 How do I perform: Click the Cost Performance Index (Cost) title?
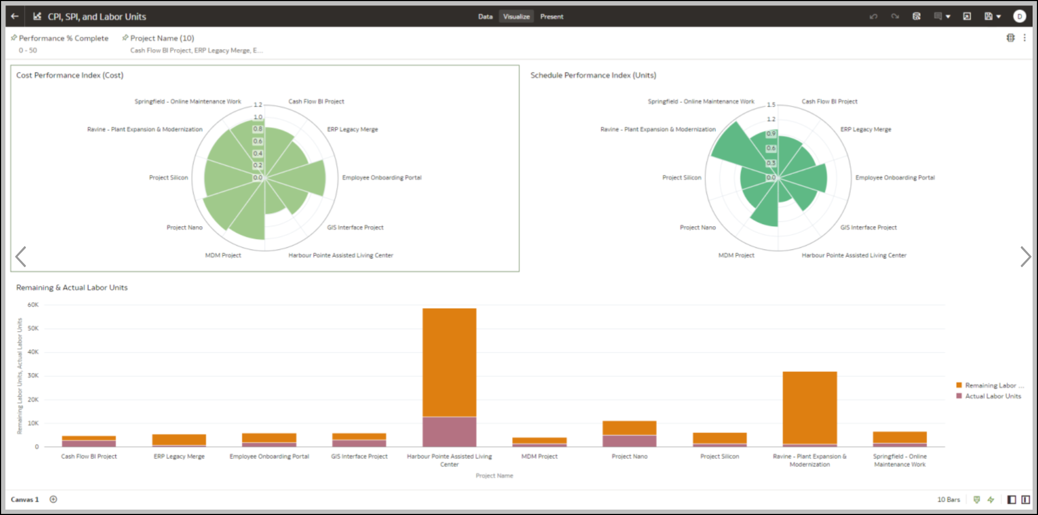pyautogui.click(x=70, y=75)
